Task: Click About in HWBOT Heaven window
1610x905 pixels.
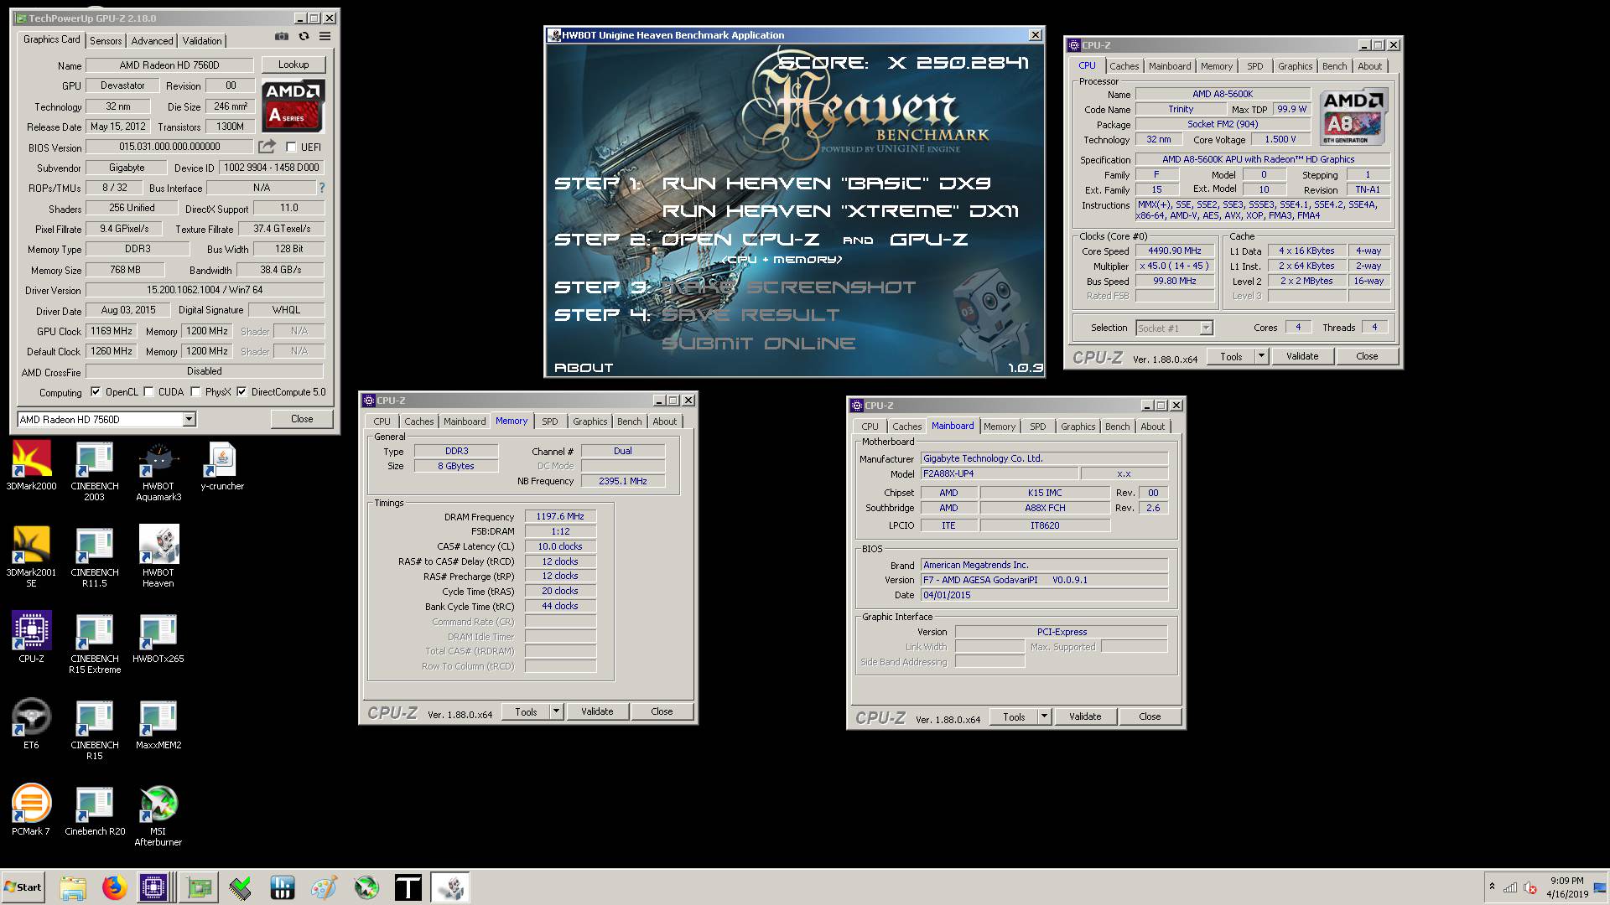Action: click(x=584, y=367)
